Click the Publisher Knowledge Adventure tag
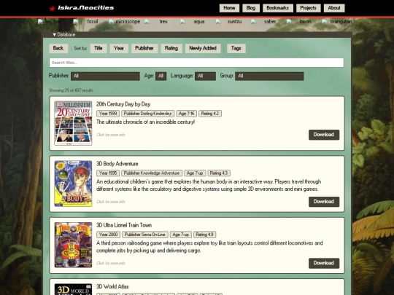394x295 pixels. click(x=152, y=173)
